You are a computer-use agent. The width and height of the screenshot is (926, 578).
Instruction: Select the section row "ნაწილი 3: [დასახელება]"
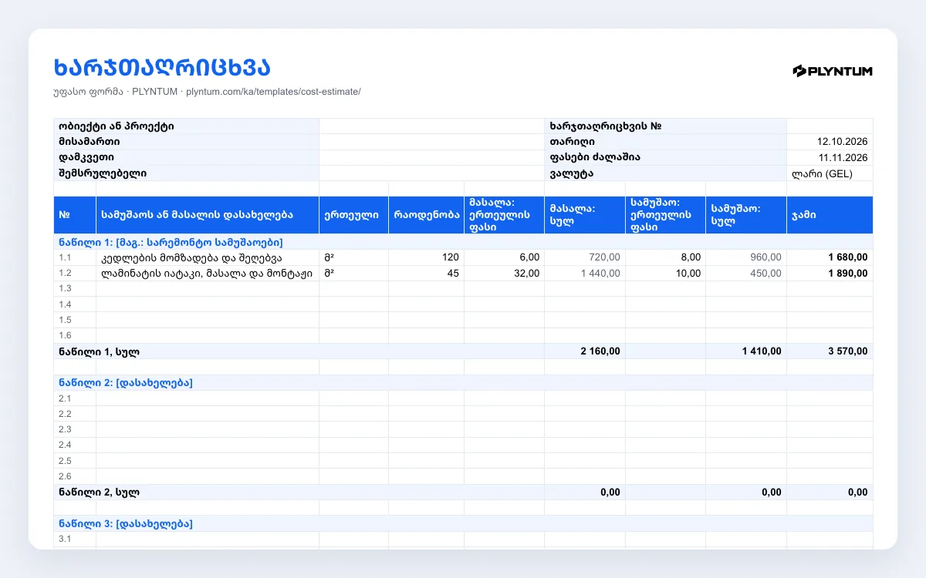point(463,523)
